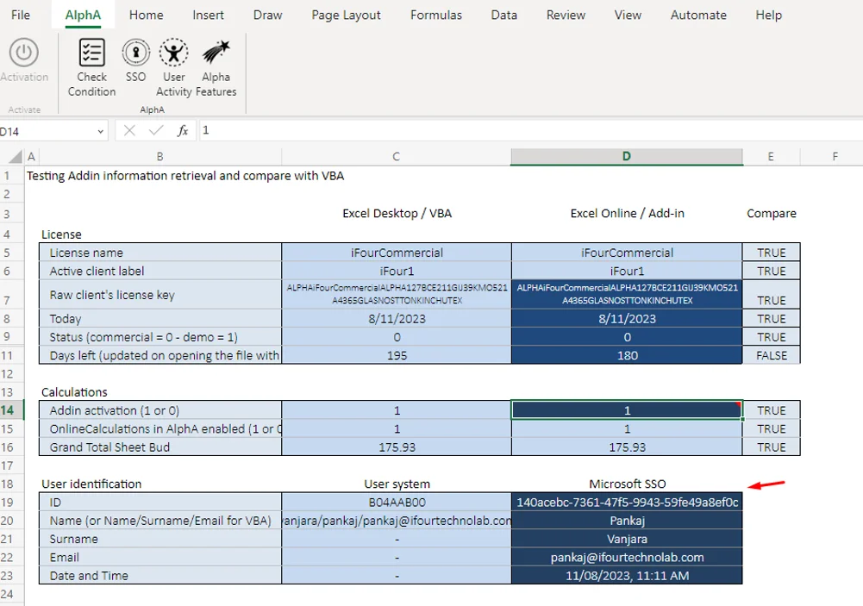This screenshot has height=606, width=863.
Task: Open the Draw tab
Action: pos(267,15)
